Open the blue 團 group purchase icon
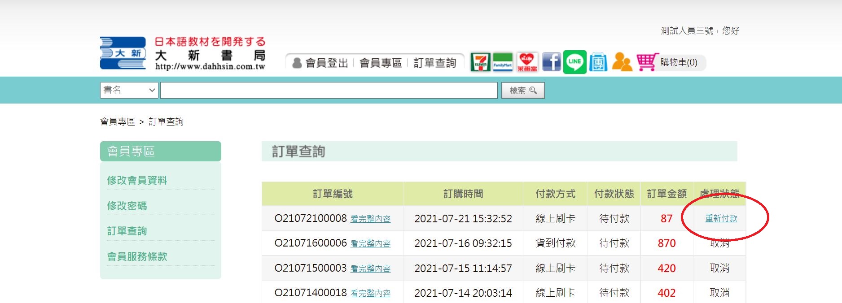Screen dimensions: 842x303 (598, 62)
